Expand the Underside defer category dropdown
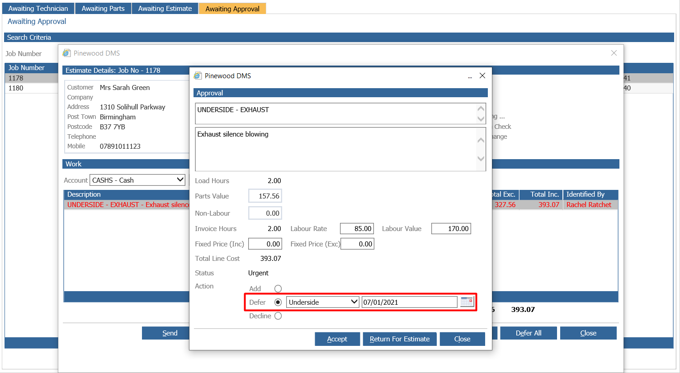 (354, 302)
